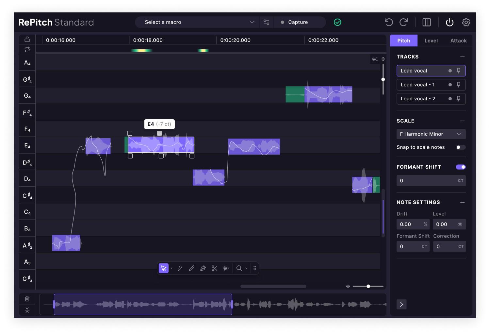Disable the Formant Shift toggle
Screen dimensions: 490x334
click(x=460, y=167)
